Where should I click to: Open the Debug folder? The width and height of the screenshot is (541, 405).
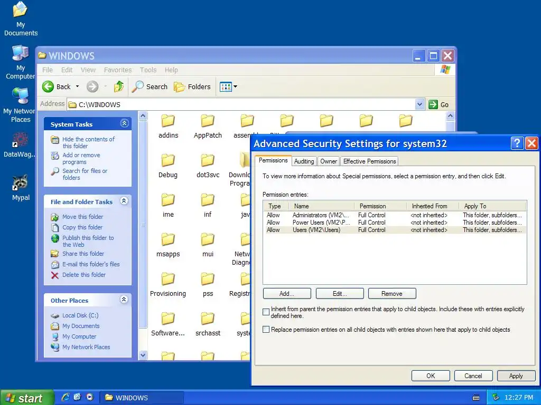click(168, 166)
